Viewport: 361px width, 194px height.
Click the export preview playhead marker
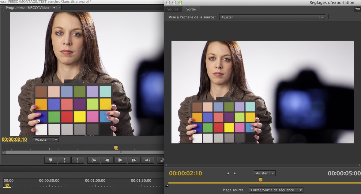tap(261, 180)
